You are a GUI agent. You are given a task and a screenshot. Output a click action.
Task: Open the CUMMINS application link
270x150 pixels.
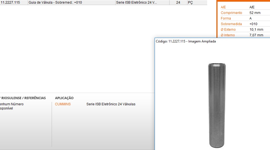(63, 104)
